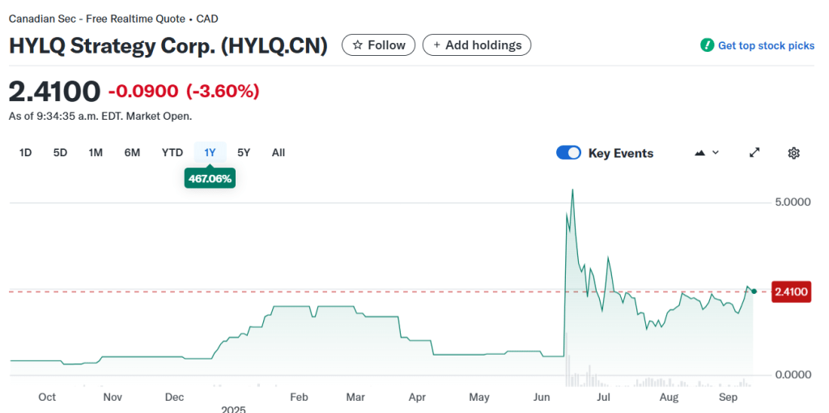Viewport: 829px width, 413px height.
Task: Select the 1M time range tab
Action: 96,153
